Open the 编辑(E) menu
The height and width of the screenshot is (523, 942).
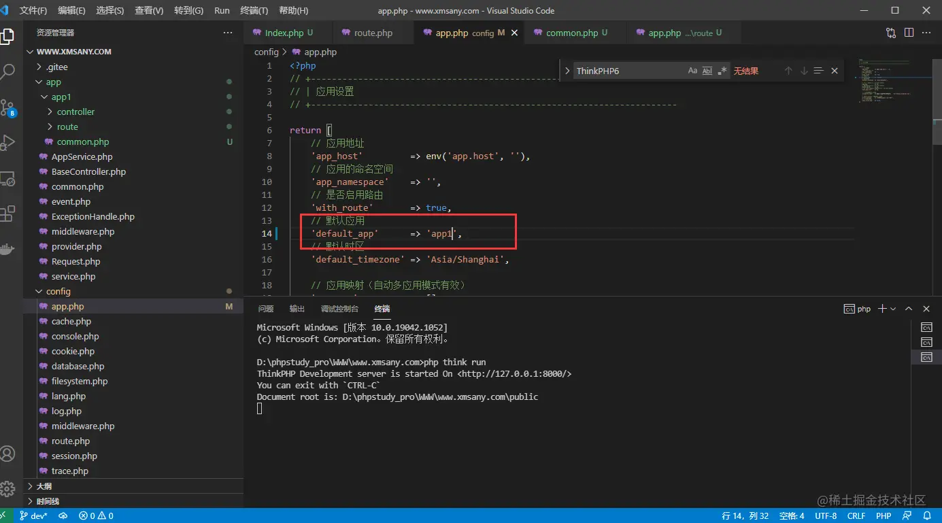point(71,11)
